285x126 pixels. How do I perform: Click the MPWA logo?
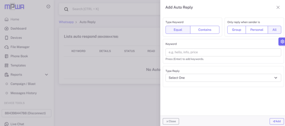click(x=14, y=7)
